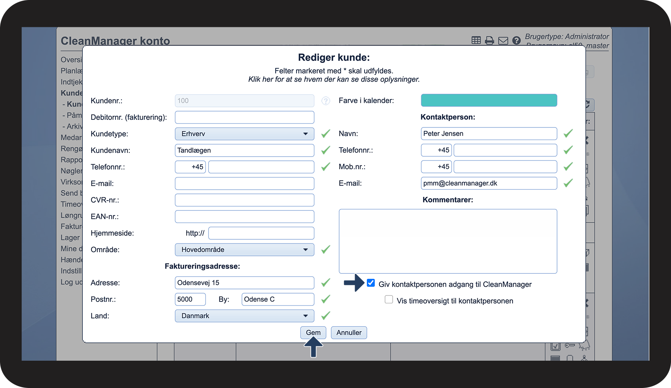Focus the contact person Mob.nr. number field

pos(505,167)
